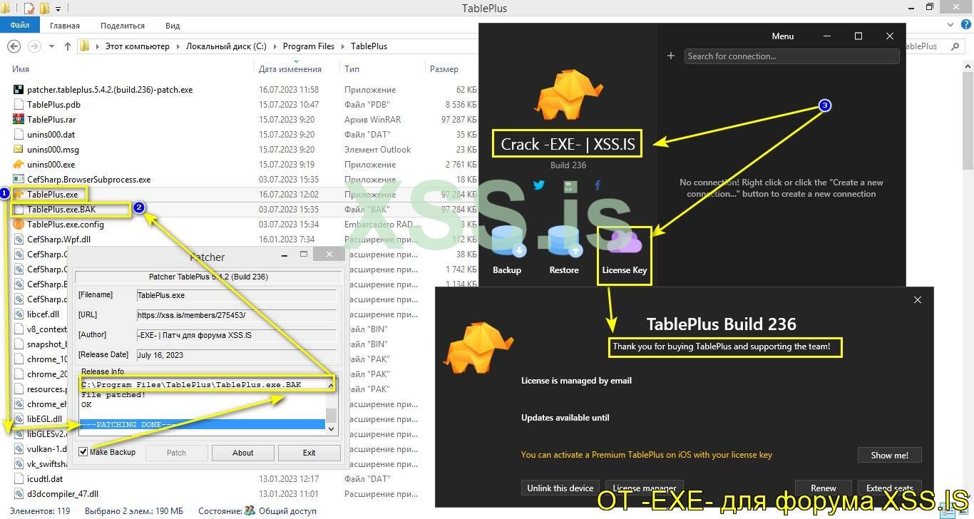Click the New Folder icon in quick access toolbar
The image size is (974, 519).
[43, 9]
